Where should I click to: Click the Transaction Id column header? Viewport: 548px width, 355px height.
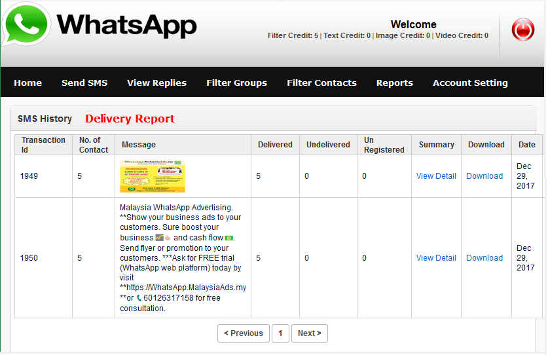coord(43,145)
